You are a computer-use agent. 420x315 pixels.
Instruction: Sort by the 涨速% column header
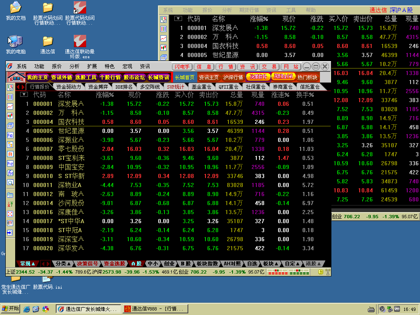pyautogui.click(x=280, y=95)
